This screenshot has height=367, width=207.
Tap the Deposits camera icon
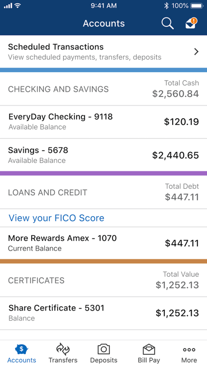point(103,350)
